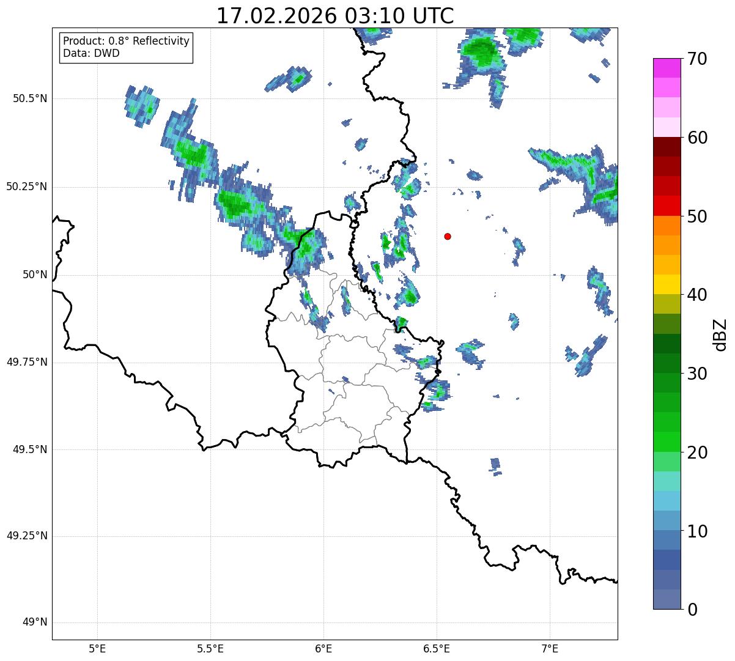
Task: Click the title '17.02.2026 03:10 UTC'
Action: (x=335, y=16)
